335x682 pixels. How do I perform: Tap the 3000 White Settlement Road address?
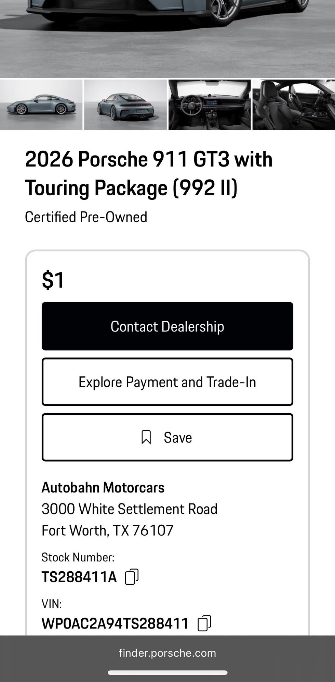click(129, 509)
